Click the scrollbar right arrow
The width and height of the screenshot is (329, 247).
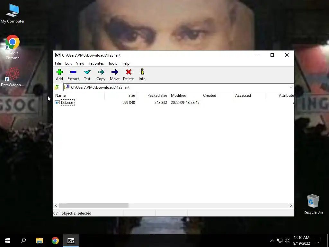pyautogui.click(x=291, y=206)
